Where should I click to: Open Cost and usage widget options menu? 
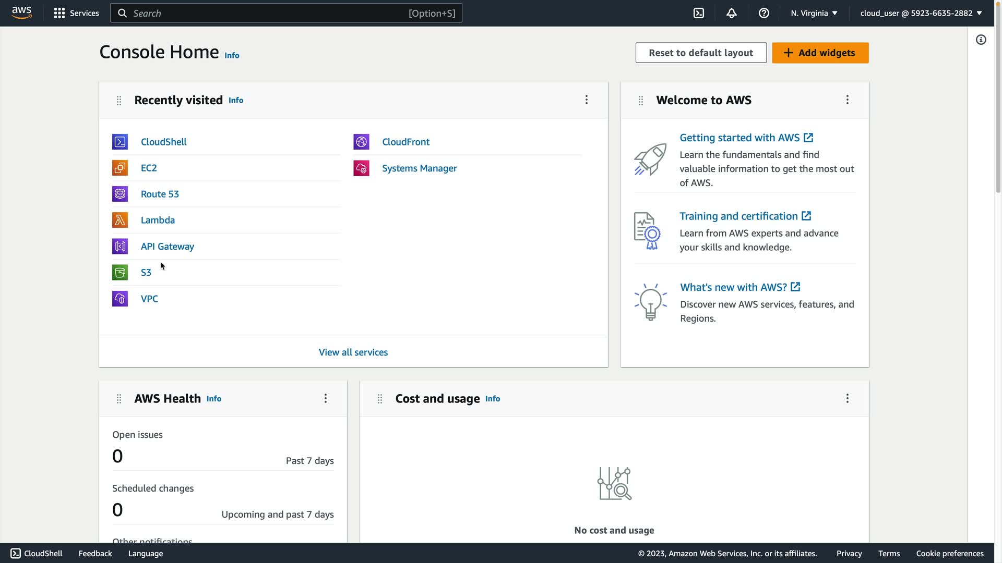[x=848, y=398]
